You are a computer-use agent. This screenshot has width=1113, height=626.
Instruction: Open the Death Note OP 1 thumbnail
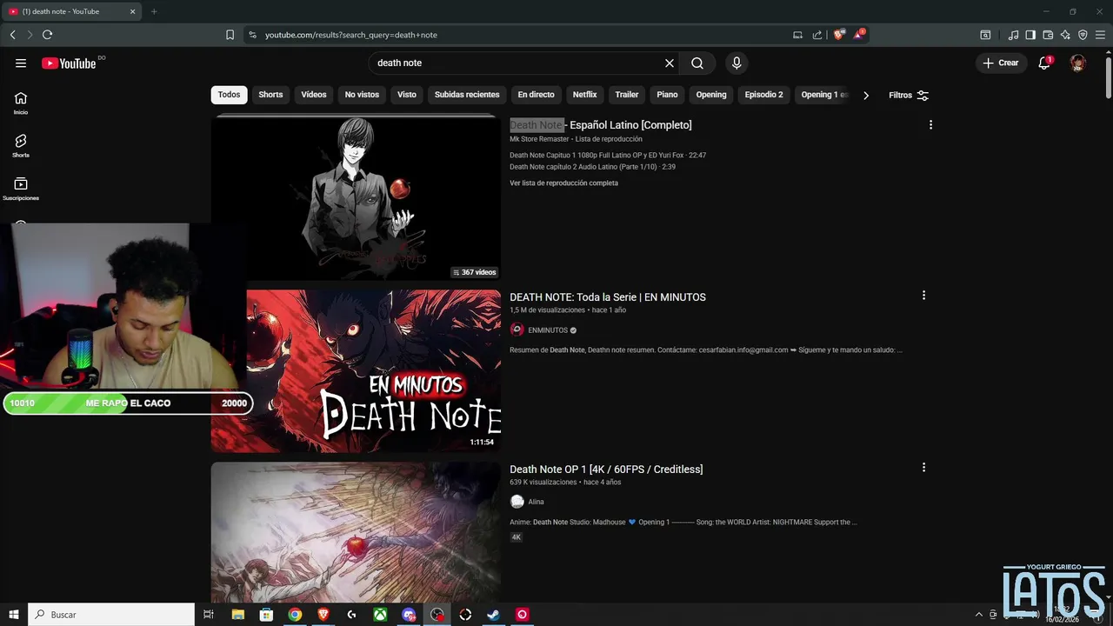[356, 532]
